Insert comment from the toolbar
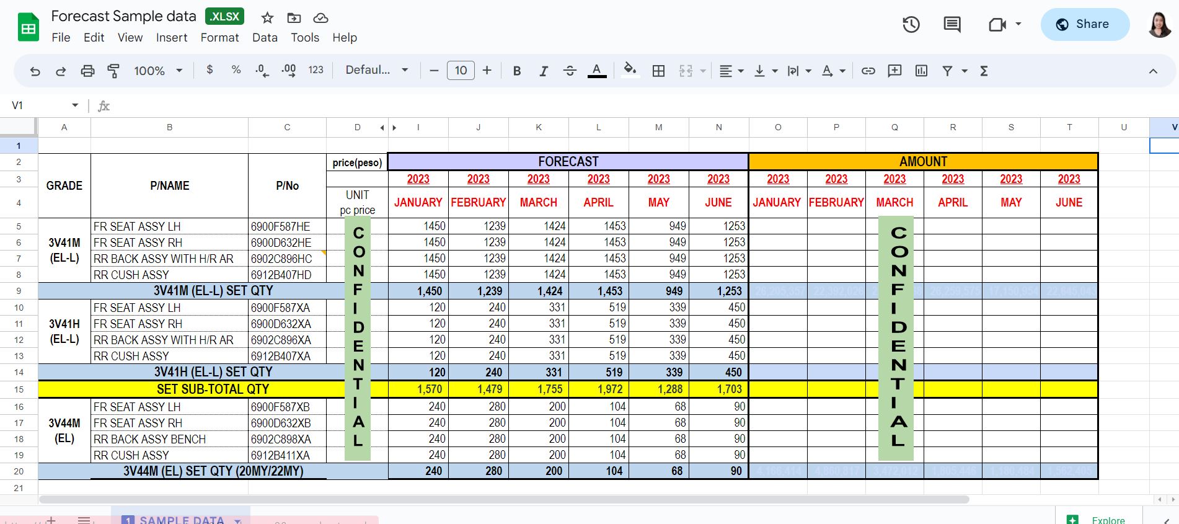This screenshot has width=1179, height=524. click(894, 71)
